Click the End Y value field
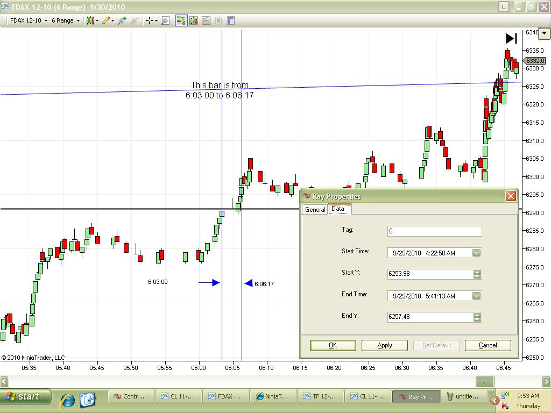 click(430, 317)
